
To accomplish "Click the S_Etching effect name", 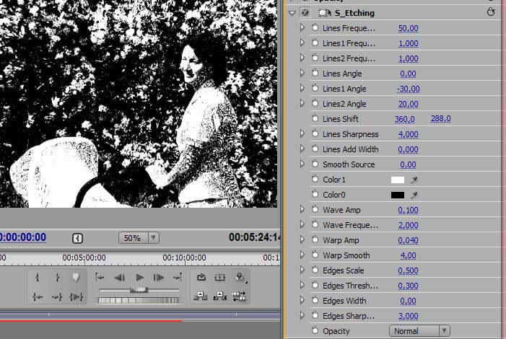I will tap(354, 13).
